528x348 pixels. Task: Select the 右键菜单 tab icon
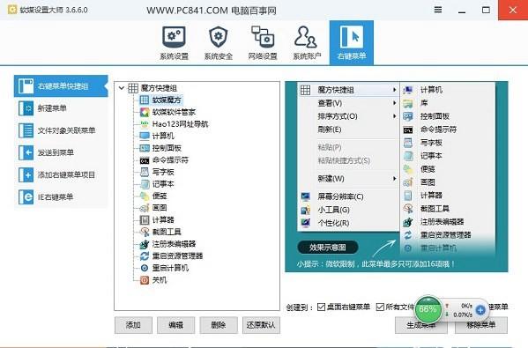[352, 42]
